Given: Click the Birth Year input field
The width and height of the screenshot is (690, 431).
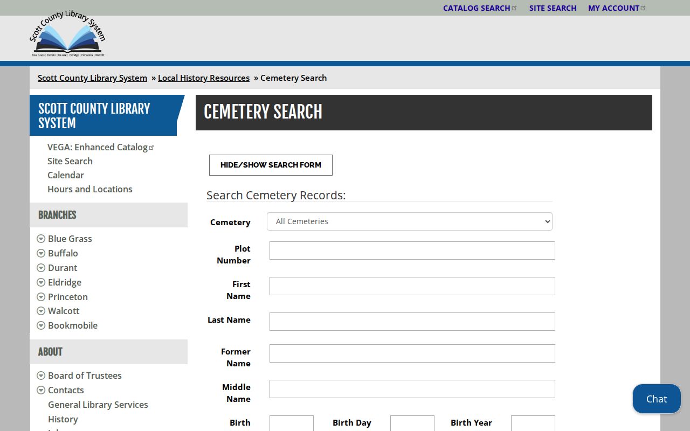Looking at the screenshot, I should point(533,423).
